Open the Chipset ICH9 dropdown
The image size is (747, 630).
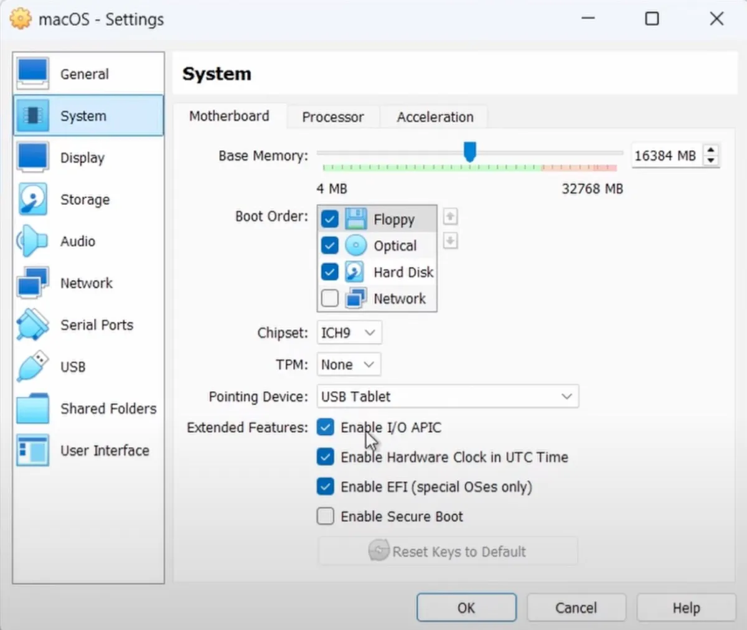coord(349,332)
